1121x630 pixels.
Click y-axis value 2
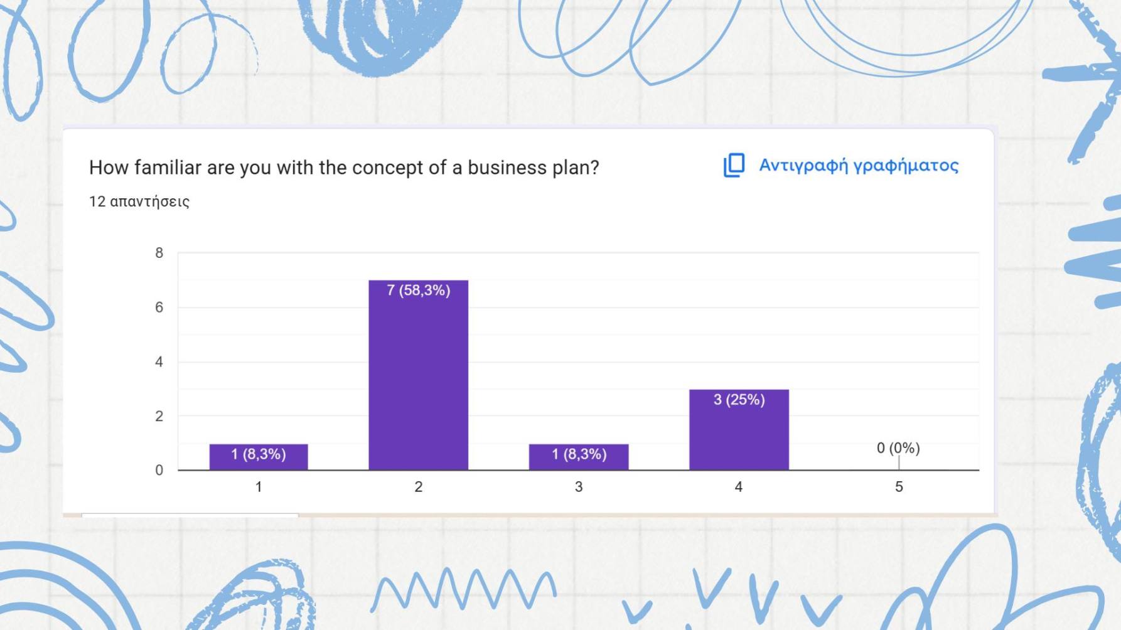[x=159, y=416]
